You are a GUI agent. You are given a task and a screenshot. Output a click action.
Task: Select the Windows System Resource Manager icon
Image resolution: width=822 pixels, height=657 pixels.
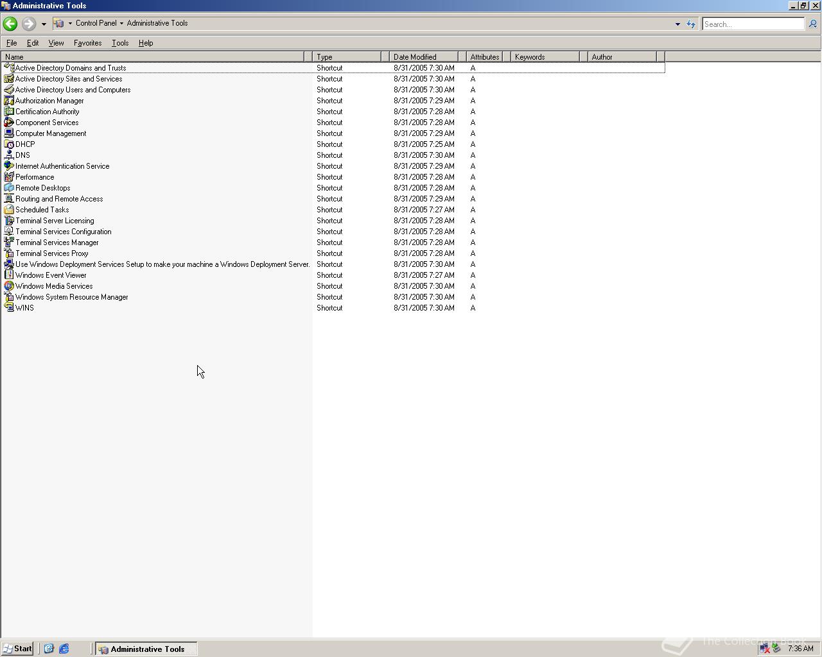[x=9, y=297]
